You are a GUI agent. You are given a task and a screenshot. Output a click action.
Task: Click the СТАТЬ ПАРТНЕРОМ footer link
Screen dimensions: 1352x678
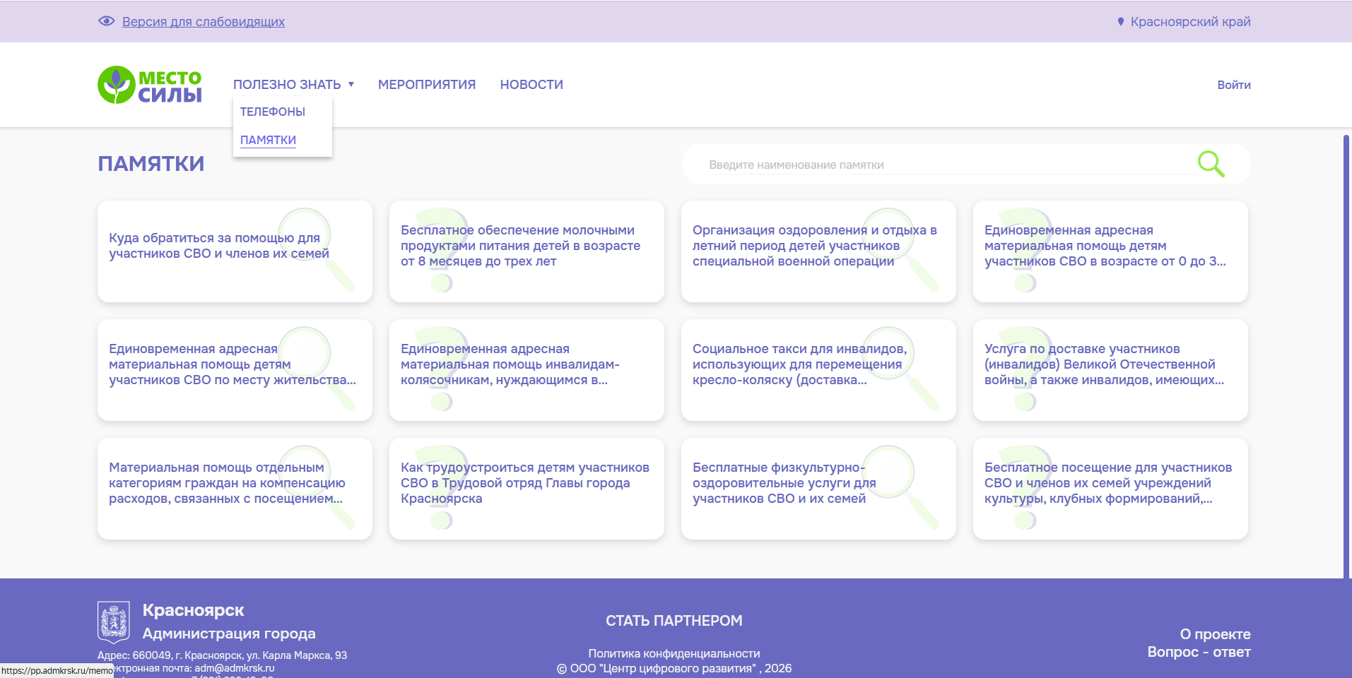click(674, 621)
